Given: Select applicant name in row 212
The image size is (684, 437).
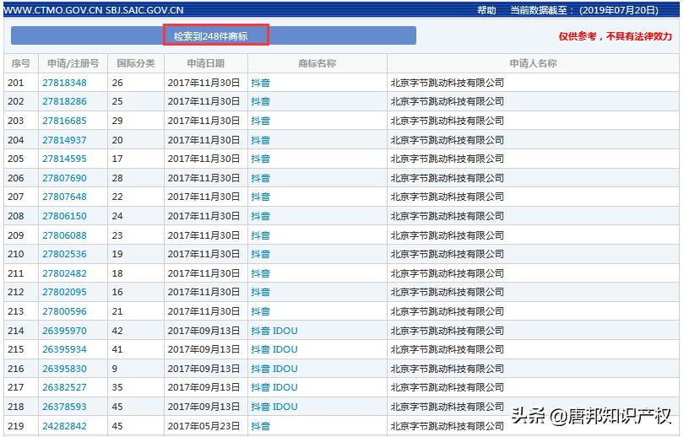Looking at the screenshot, I should coord(447,293).
